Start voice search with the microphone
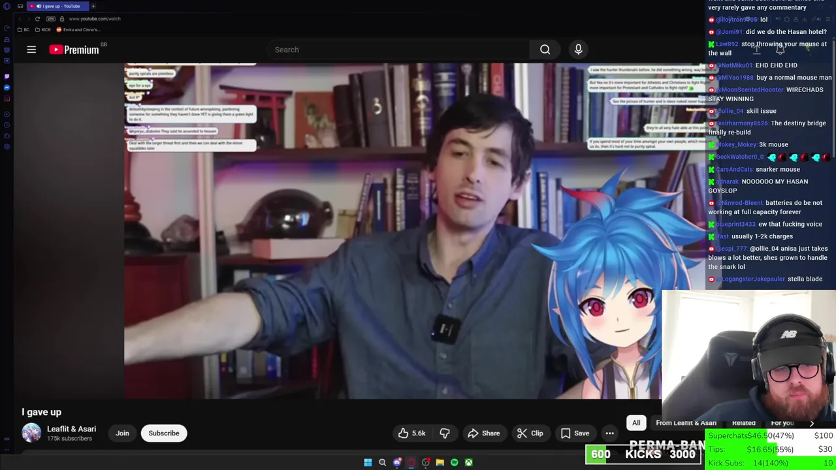The image size is (836, 470). 578,50
